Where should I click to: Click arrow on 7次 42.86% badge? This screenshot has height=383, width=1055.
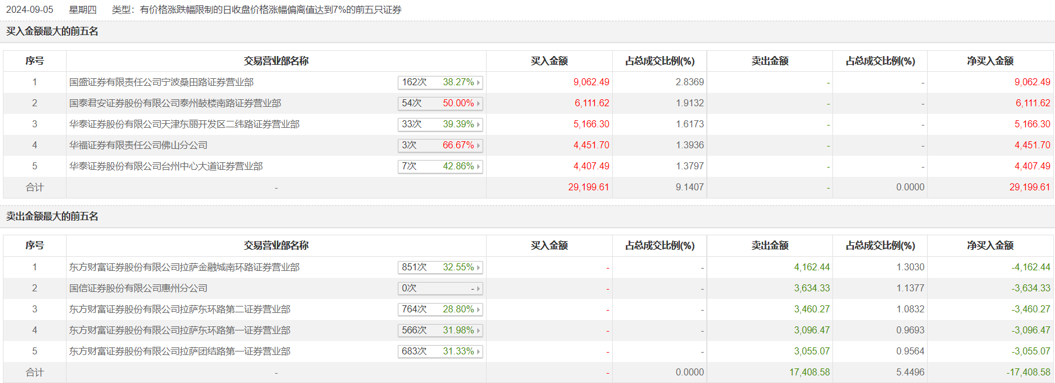[478, 167]
